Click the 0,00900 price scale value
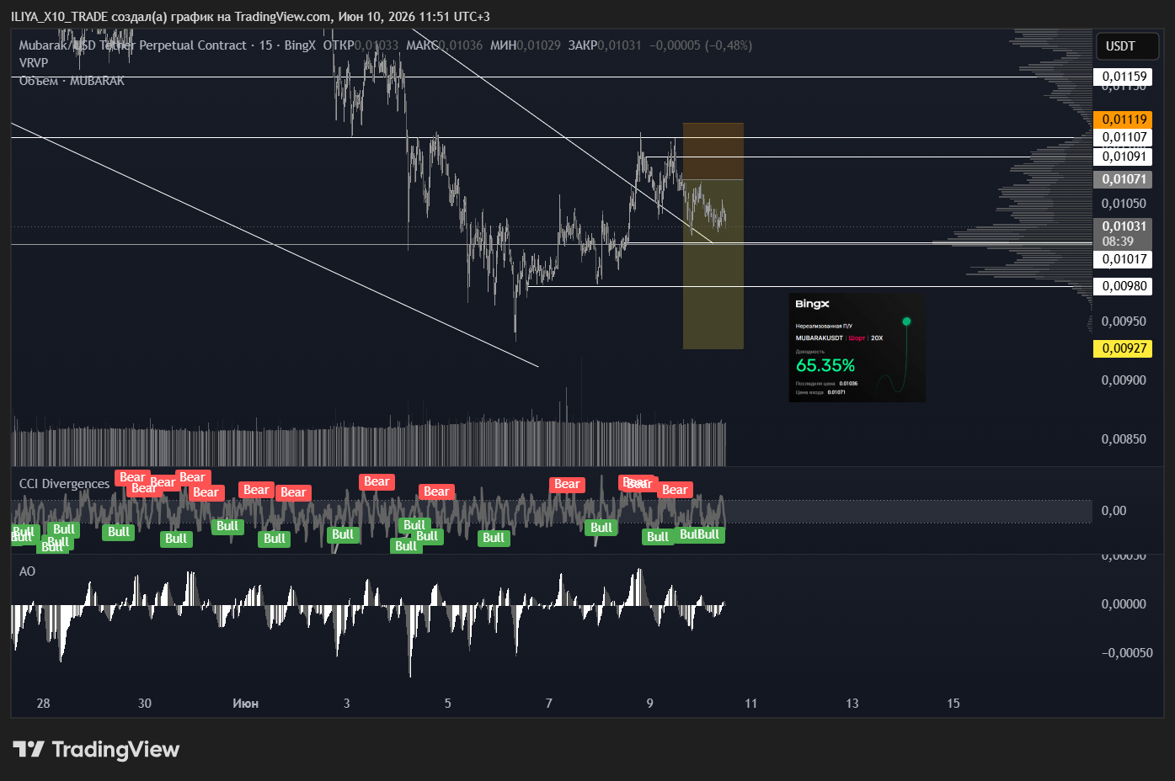The image size is (1175, 781). [1124, 380]
